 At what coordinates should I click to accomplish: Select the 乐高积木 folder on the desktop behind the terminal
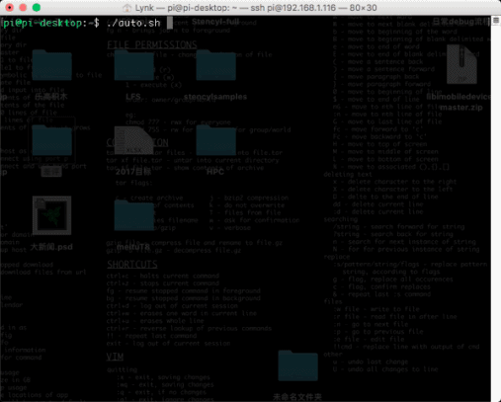(51, 65)
